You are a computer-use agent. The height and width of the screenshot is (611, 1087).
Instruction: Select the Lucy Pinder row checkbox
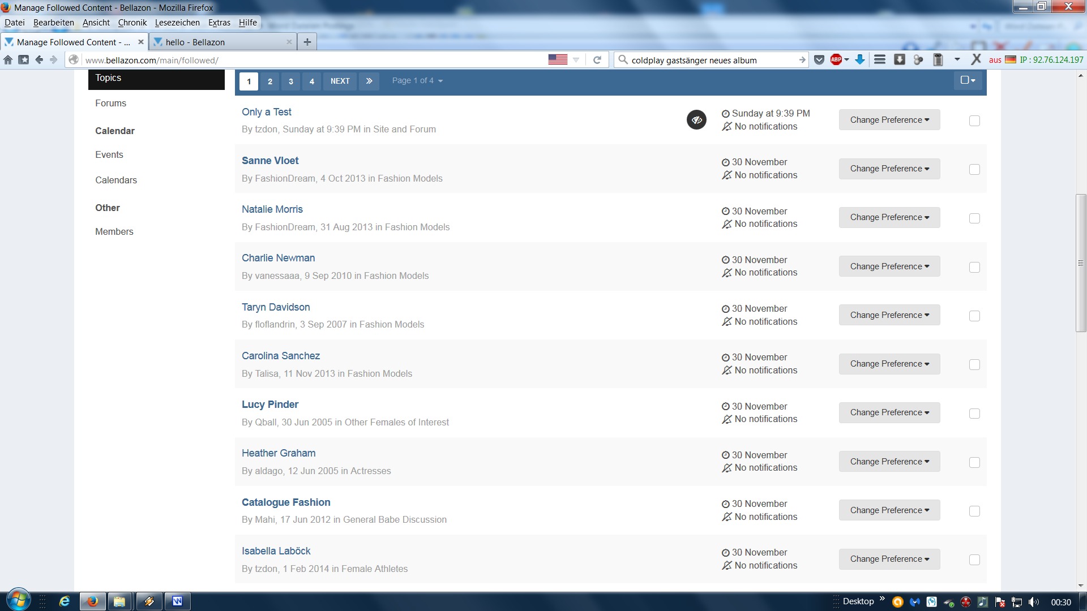(974, 414)
